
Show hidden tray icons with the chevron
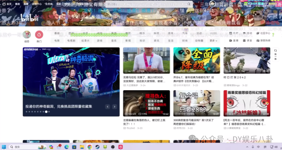point(247,147)
